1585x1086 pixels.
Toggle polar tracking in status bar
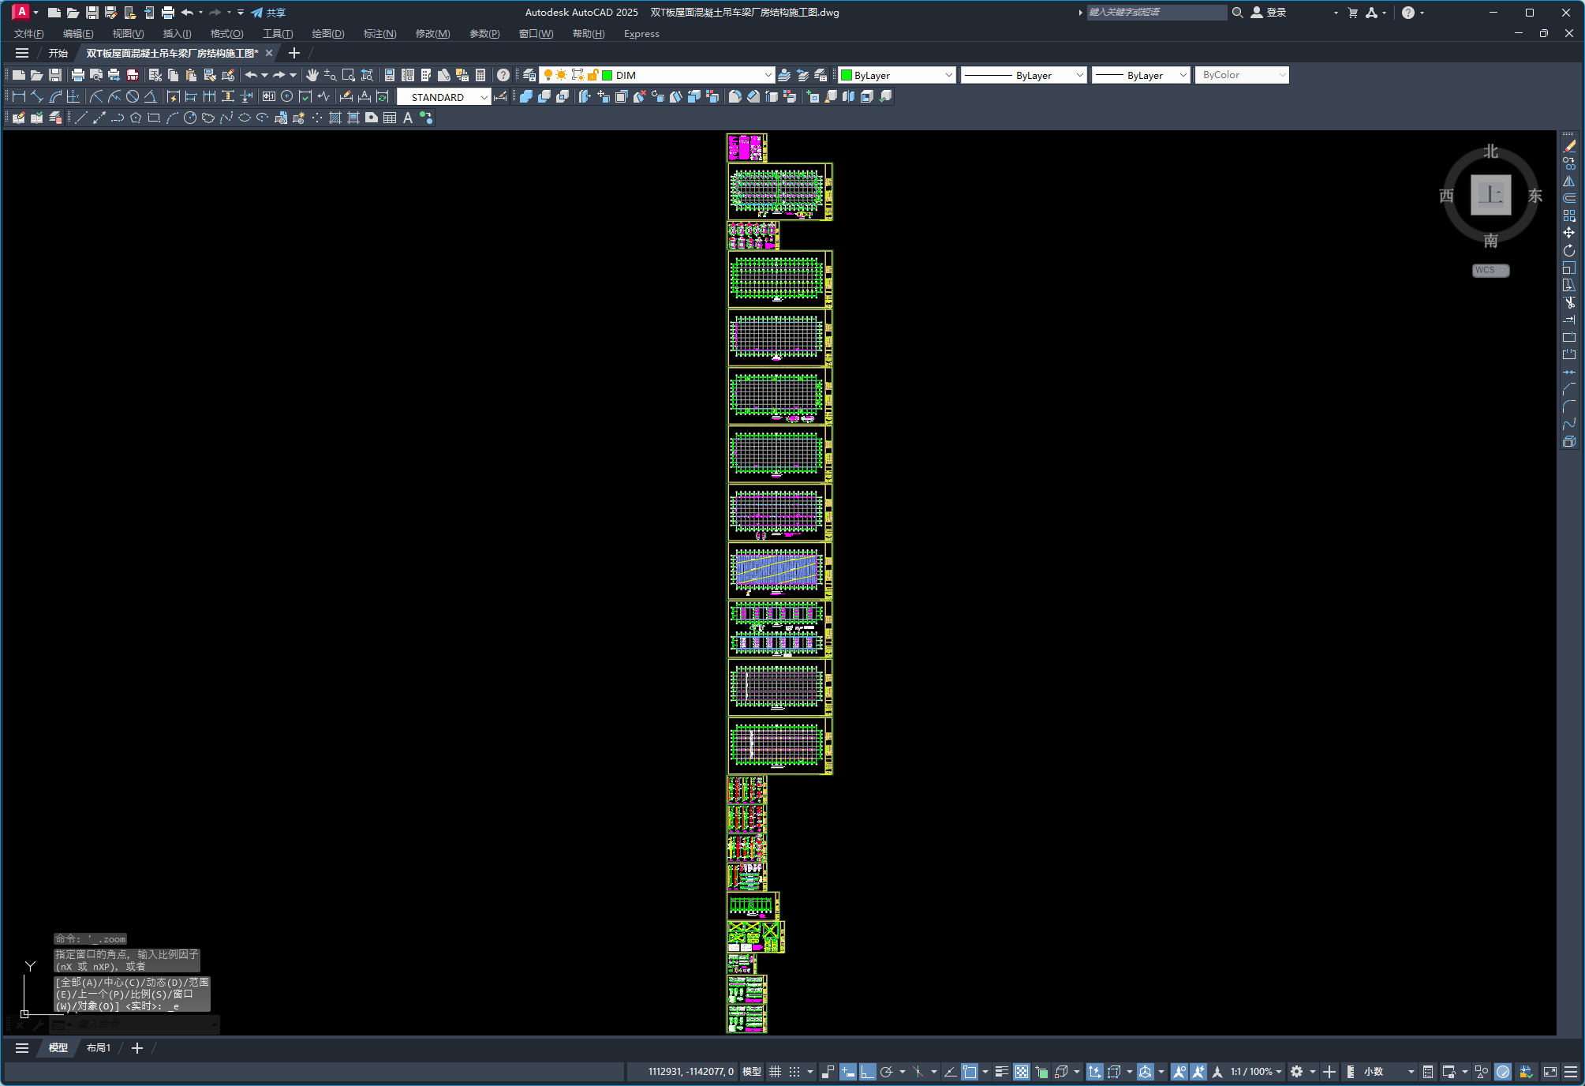887,1071
